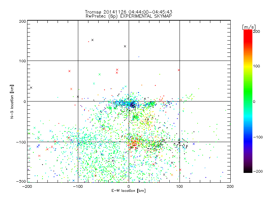Click the colorbar label '100'

[x=256, y=66]
